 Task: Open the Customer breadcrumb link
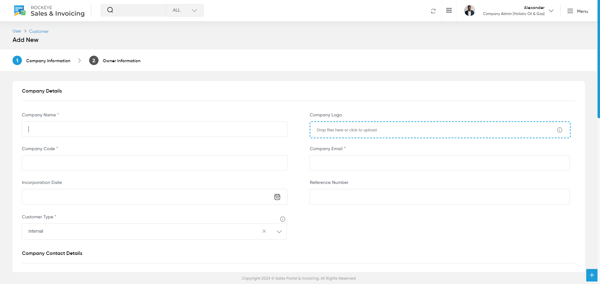39,31
